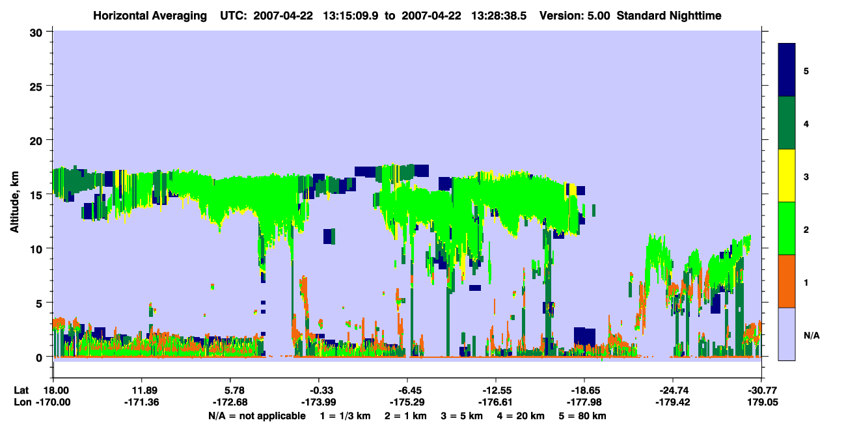Viewport: 846px width, 434px height.
Task: Click the y-axis tick label 25
Action: [x=38, y=86]
